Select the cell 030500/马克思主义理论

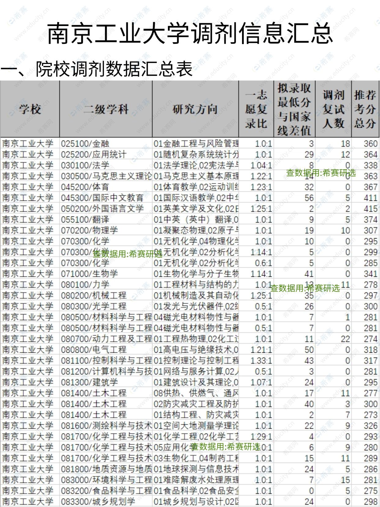[106, 176]
